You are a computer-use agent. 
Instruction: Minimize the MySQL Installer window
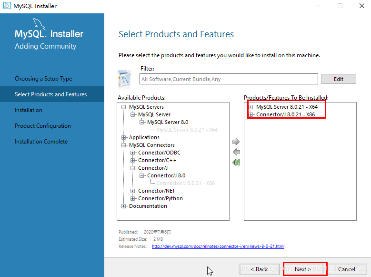[319, 6]
